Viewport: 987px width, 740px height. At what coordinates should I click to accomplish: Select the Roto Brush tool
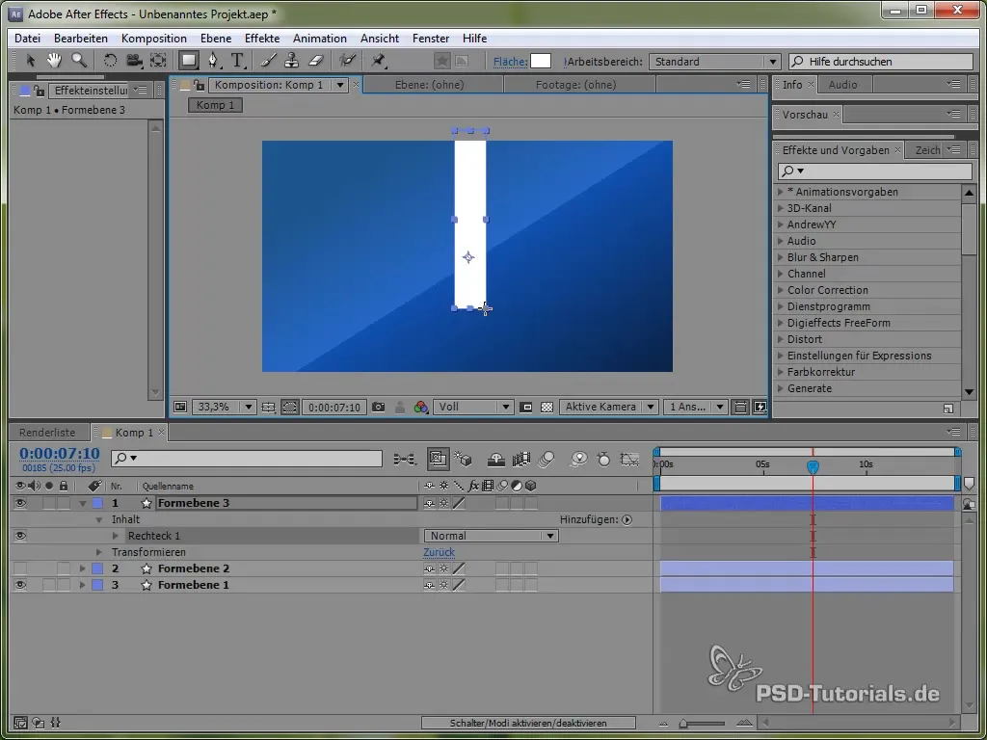point(347,61)
